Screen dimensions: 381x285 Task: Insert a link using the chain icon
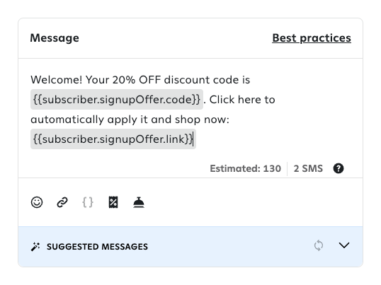click(62, 202)
